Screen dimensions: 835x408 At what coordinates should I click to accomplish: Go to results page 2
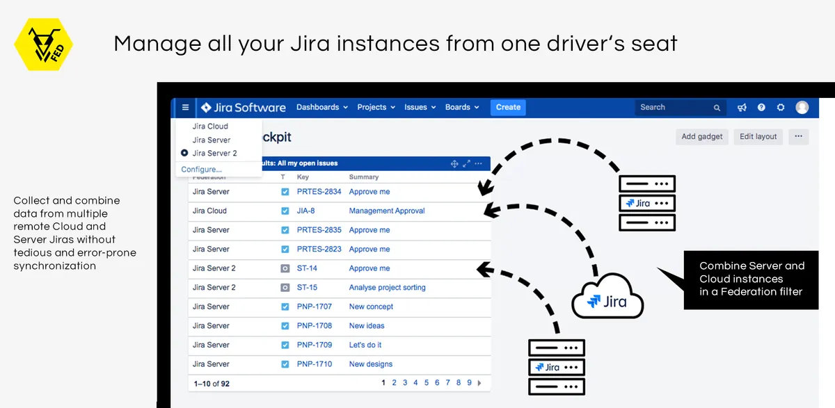tap(394, 383)
